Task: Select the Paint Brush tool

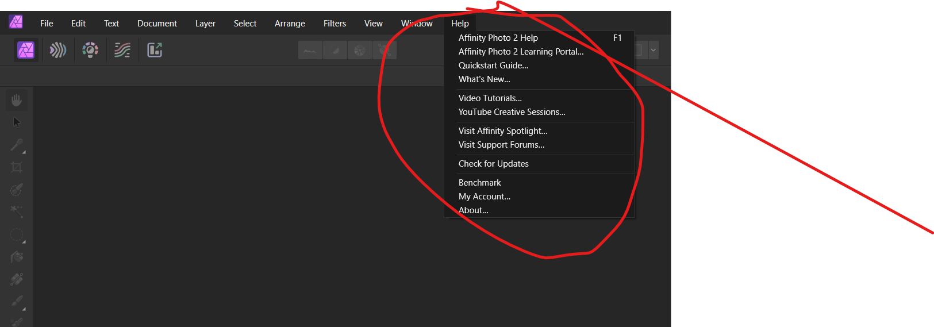Action: (17, 302)
